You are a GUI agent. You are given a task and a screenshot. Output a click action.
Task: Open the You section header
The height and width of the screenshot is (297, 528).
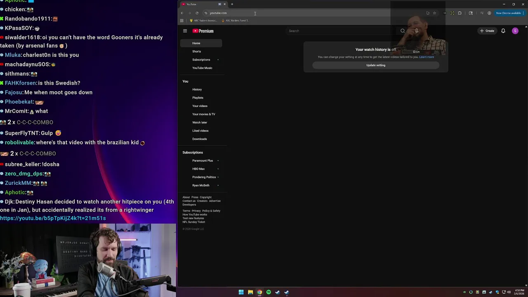[185, 81]
